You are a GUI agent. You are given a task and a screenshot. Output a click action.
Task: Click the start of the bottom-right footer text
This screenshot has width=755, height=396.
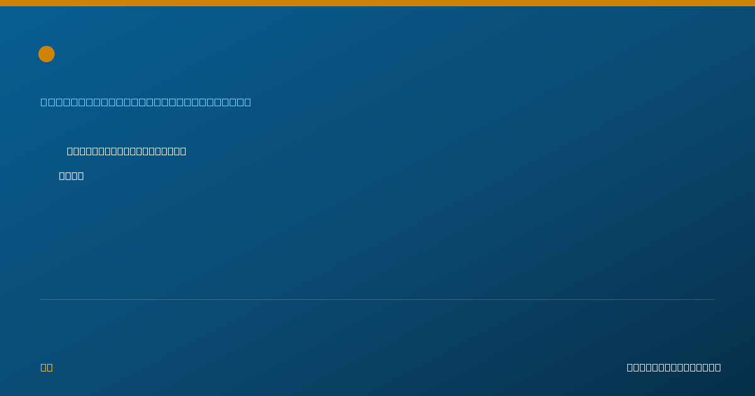[630, 368]
